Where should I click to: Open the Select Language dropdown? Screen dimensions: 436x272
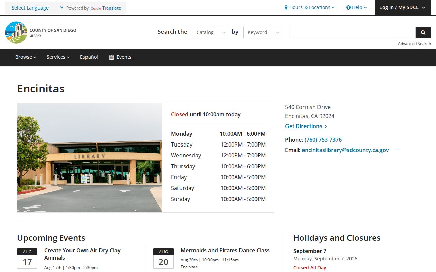coord(37,8)
